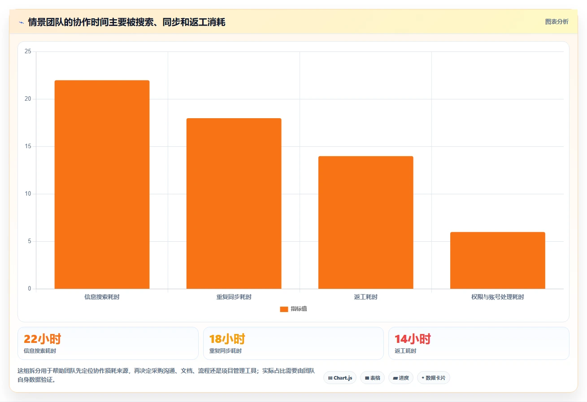Click the 表格 tag chip
Image resolution: width=587 pixels, height=402 pixels.
[372, 378]
